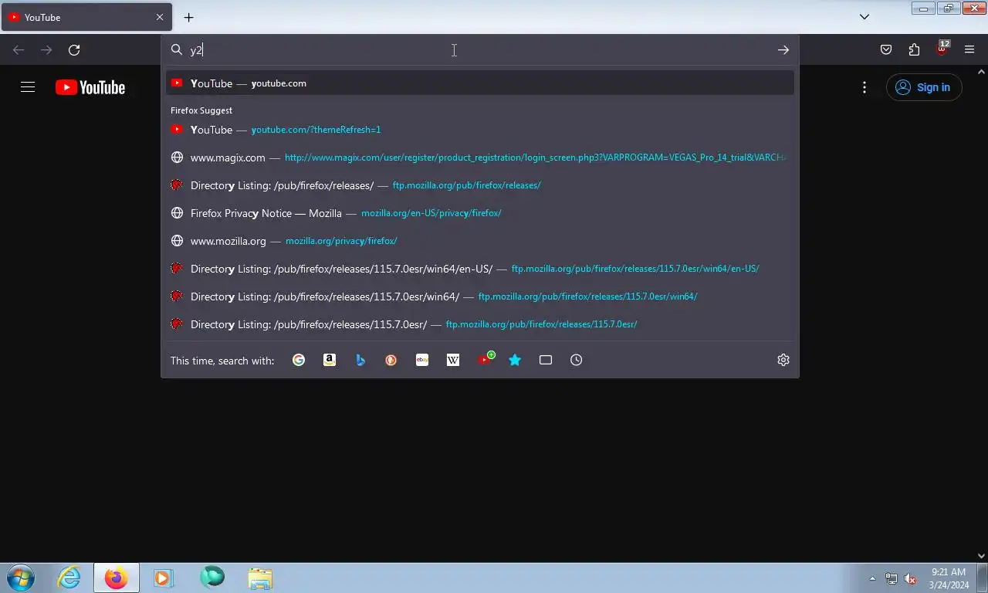Open the file explorer folder on taskbar
This screenshot has width=988, height=593.
[x=260, y=578]
